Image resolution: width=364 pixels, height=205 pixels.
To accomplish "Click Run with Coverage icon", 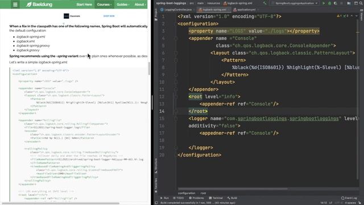I will (335, 3).
